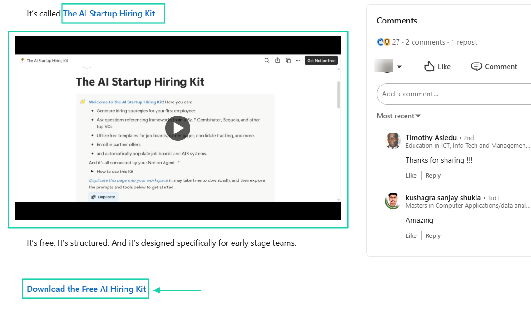
Task: Click the Timothy Asiedu name
Action: (x=431, y=138)
